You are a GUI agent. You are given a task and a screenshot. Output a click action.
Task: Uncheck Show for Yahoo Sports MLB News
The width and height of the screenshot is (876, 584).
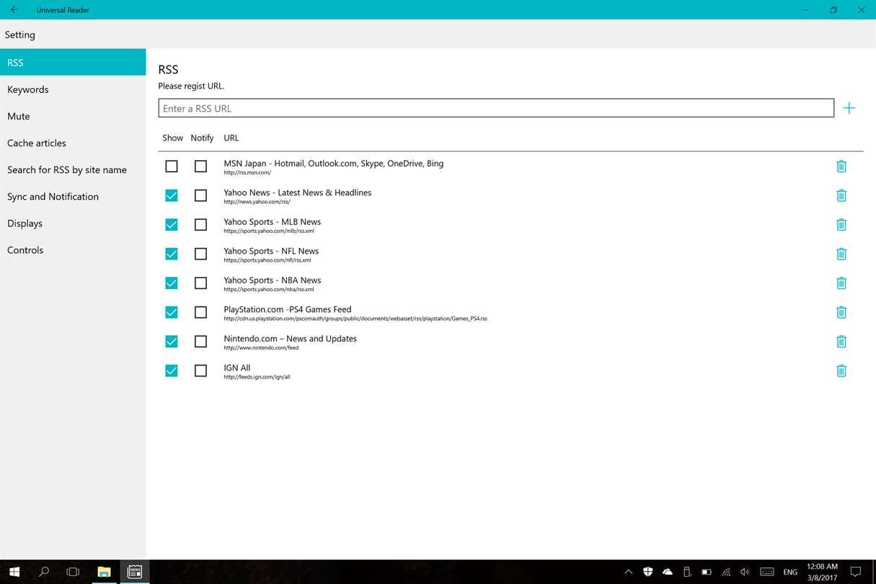click(172, 224)
